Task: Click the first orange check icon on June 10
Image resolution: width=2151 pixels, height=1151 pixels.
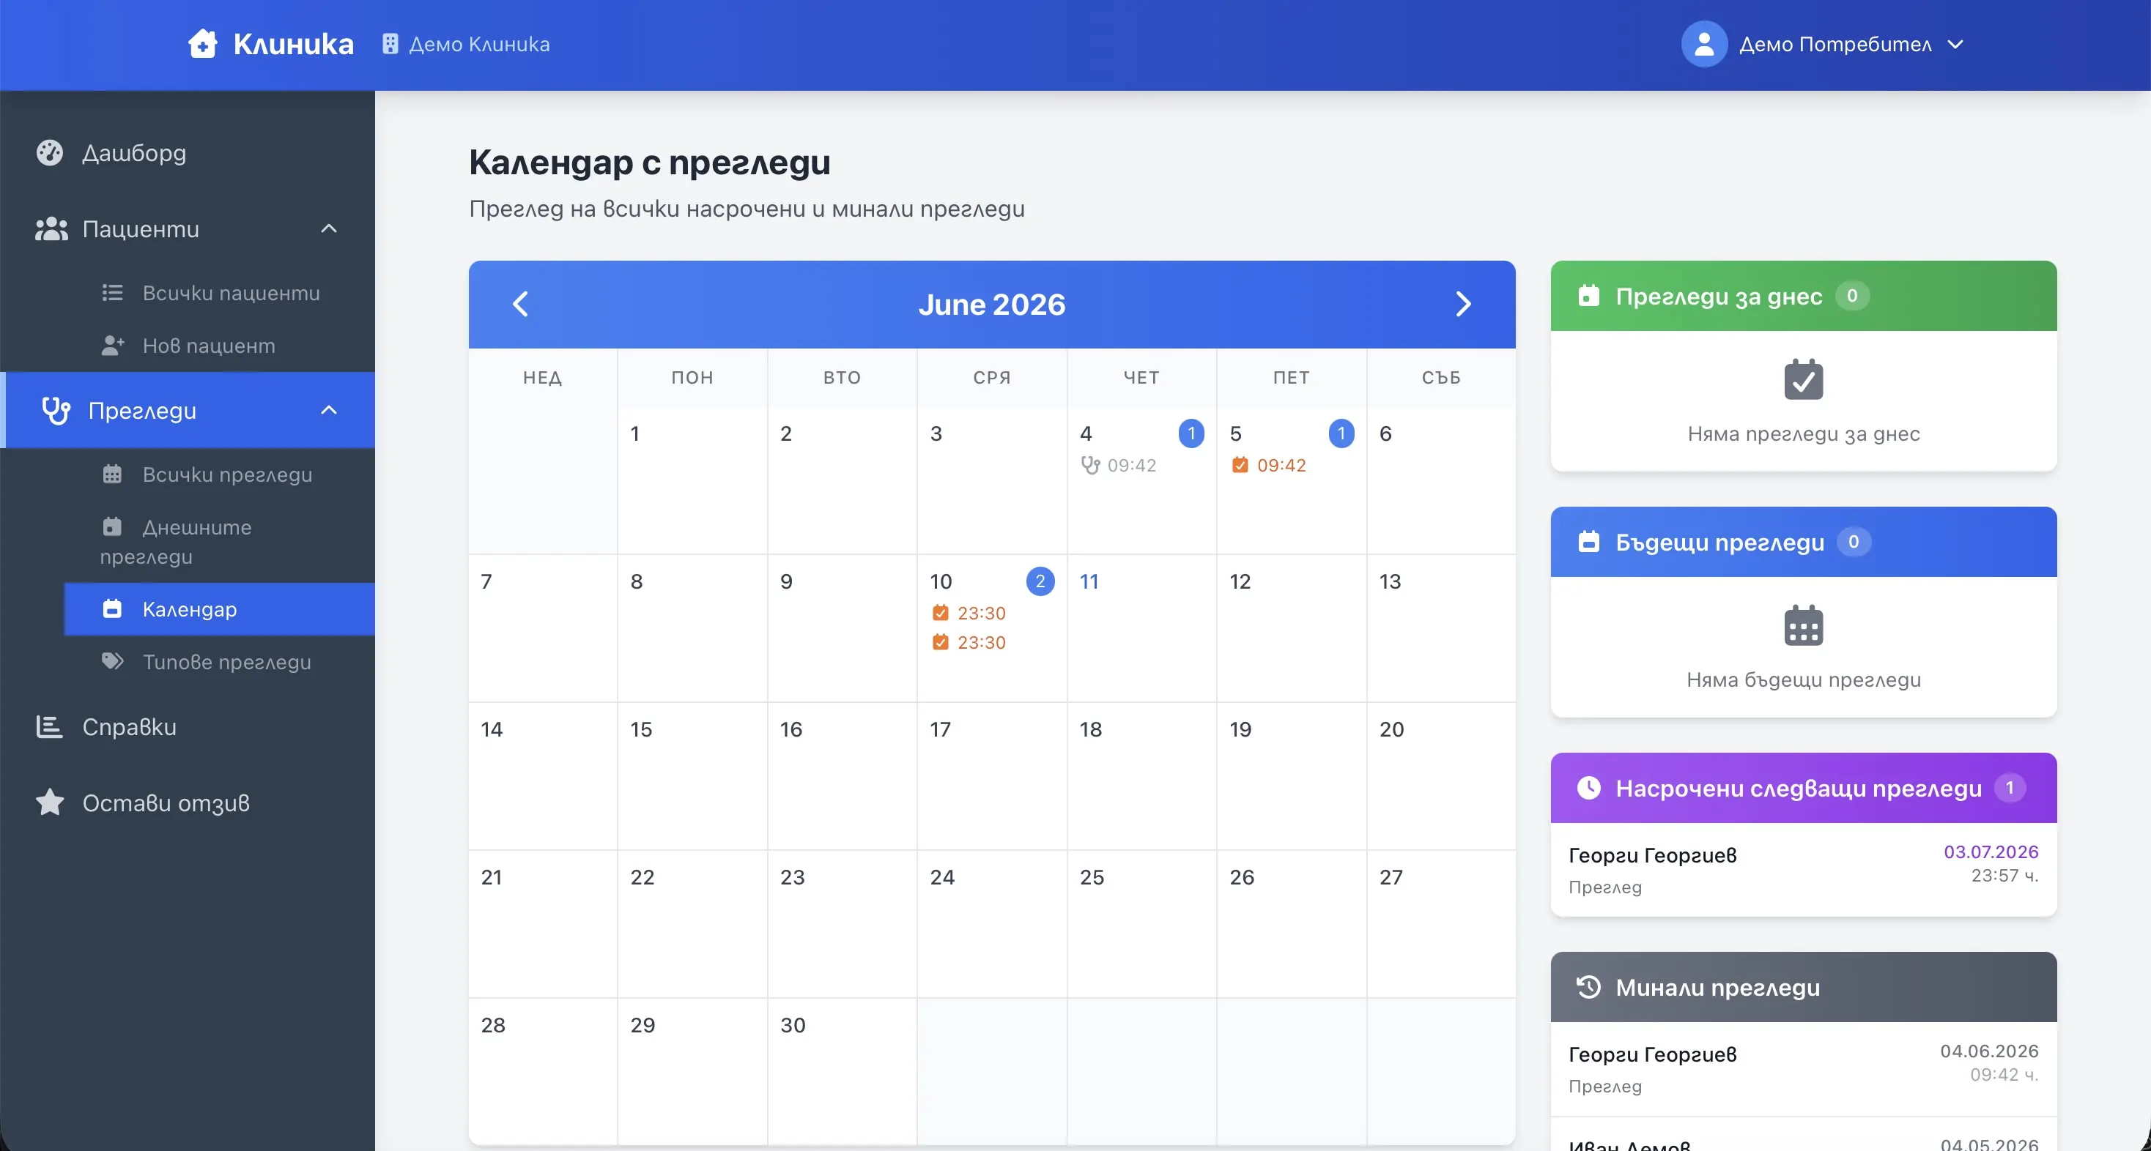Action: click(x=940, y=613)
